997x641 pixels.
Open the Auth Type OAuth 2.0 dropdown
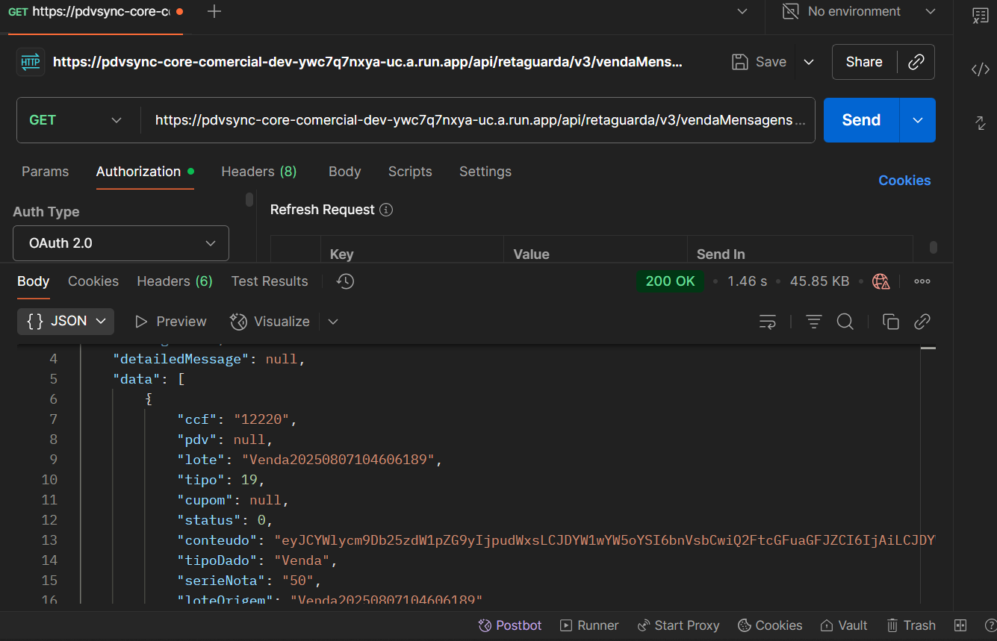[121, 243]
